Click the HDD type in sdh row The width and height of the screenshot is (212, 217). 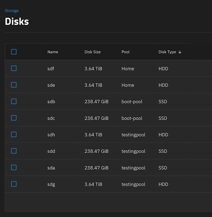coord(163,135)
